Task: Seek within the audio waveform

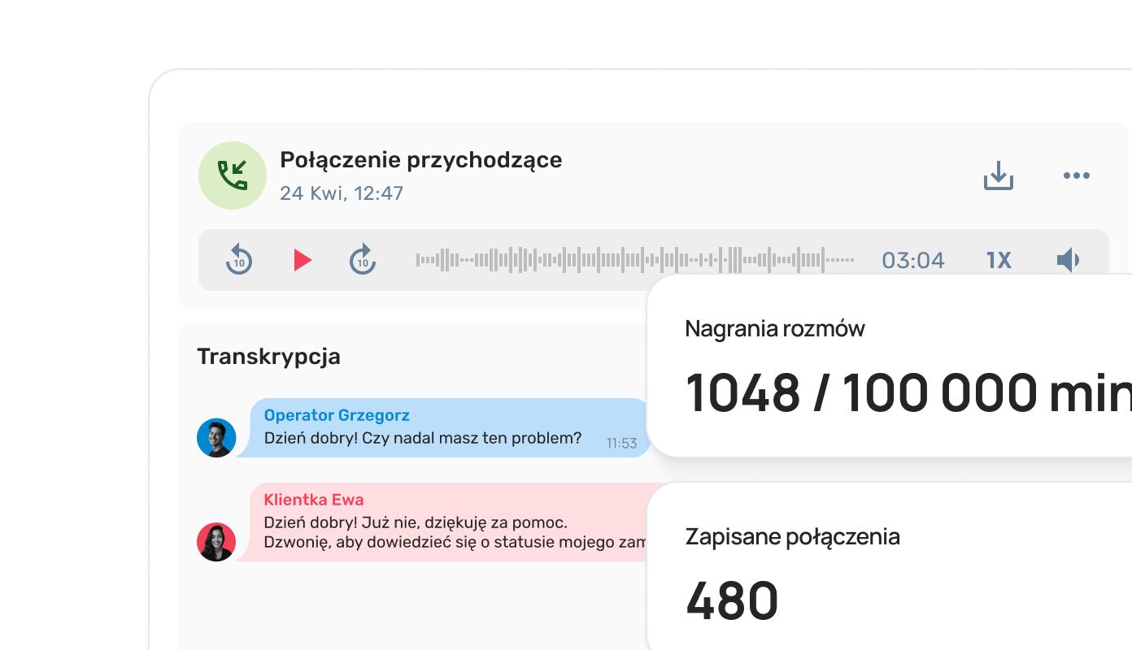Action: tap(634, 260)
